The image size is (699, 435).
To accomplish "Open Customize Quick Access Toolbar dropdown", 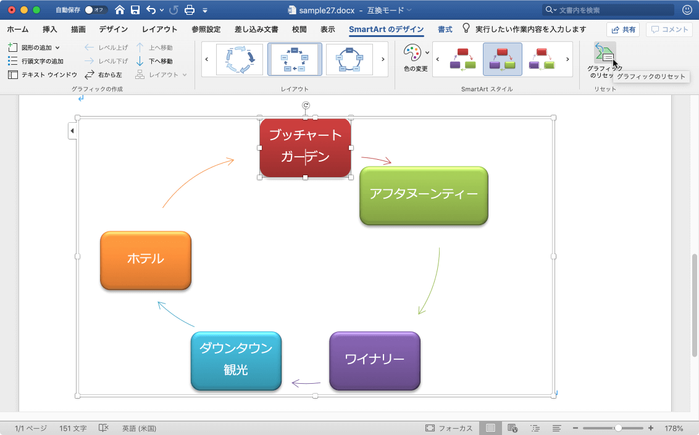I will [205, 10].
